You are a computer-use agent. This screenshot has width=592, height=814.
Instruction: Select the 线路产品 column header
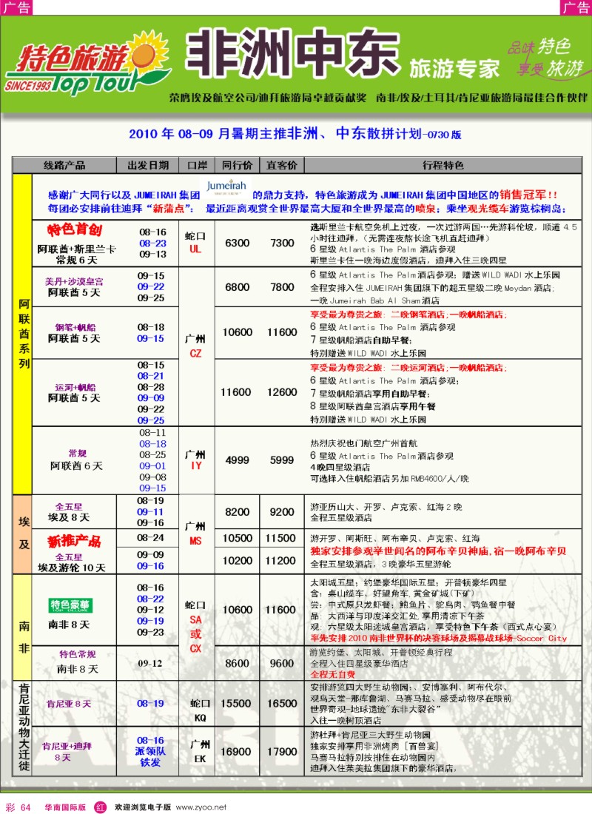click(x=64, y=165)
